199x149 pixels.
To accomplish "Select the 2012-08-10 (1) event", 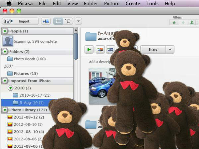I will (x=28, y=124).
